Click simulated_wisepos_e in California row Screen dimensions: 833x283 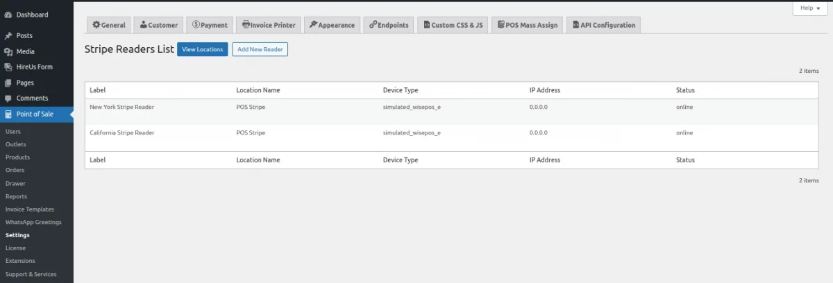pyautogui.click(x=412, y=132)
